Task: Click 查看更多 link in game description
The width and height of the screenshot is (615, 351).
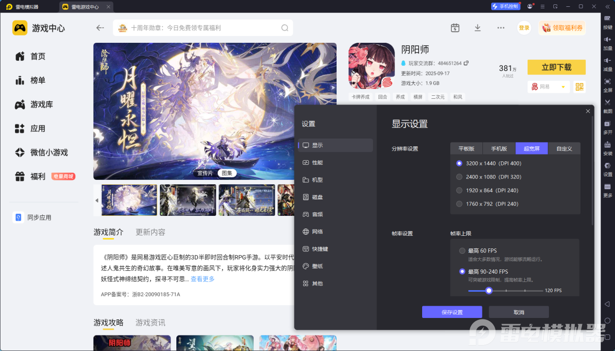Action: pyautogui.click(x=203, y=279)
